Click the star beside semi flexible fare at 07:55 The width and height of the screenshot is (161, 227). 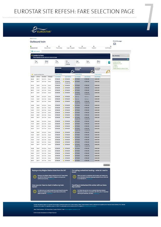[x=73, y=88]
